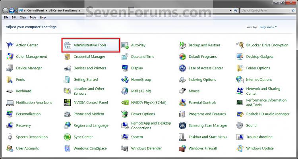Viewport: 298px width, 159px height.
Task: Click the Credential Manager safe icon
Action: coord(68,57)
